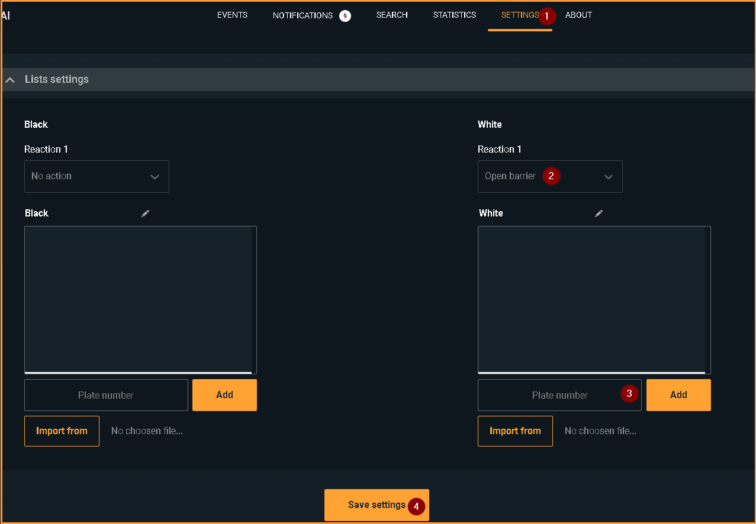Collapse the Lists settings section
This screenshot has width=756, height=524.
click(x=10, y=79)
